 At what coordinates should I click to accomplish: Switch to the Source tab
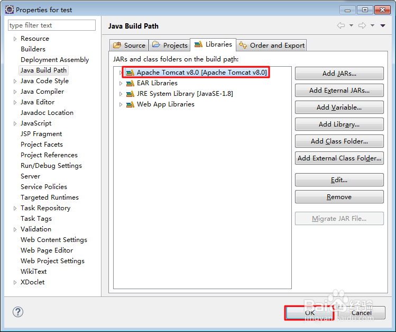(129, 45)
